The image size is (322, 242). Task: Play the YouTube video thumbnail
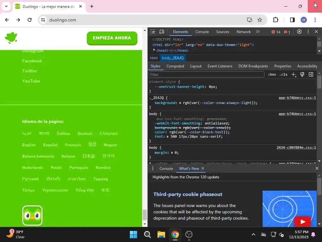[x=303, y=222]
